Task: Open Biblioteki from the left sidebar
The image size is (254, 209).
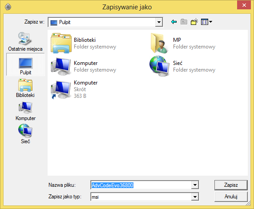Action: click(25, 88)
